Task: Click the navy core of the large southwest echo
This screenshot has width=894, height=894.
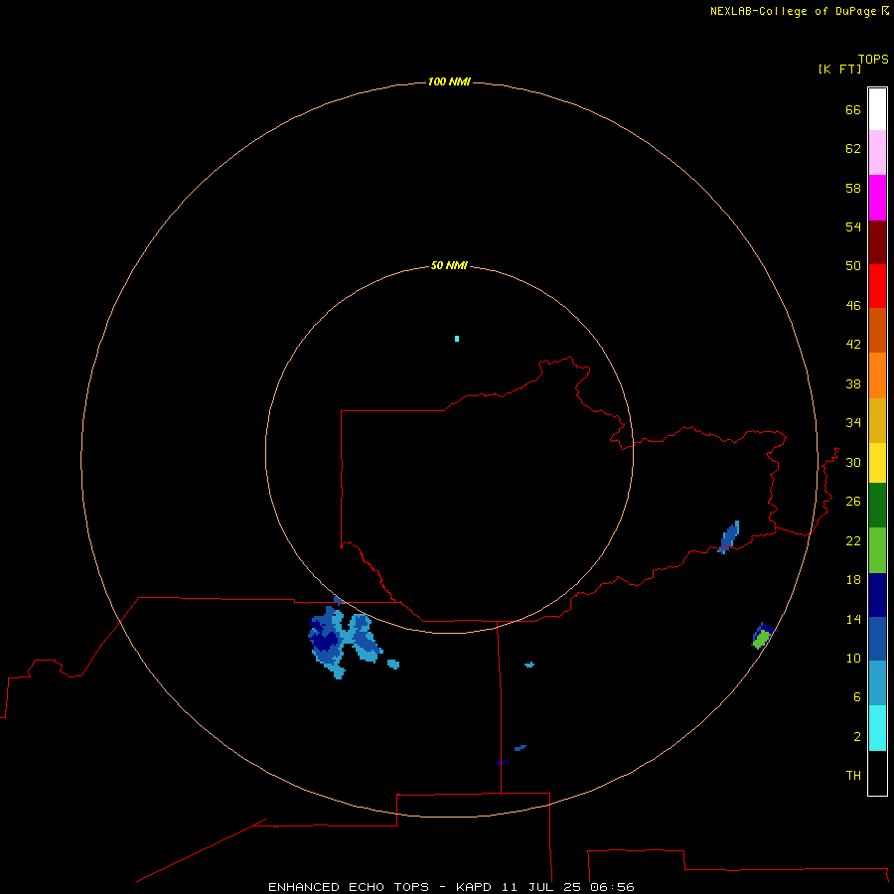Action: pyautogui.click(x=326, y=642)
